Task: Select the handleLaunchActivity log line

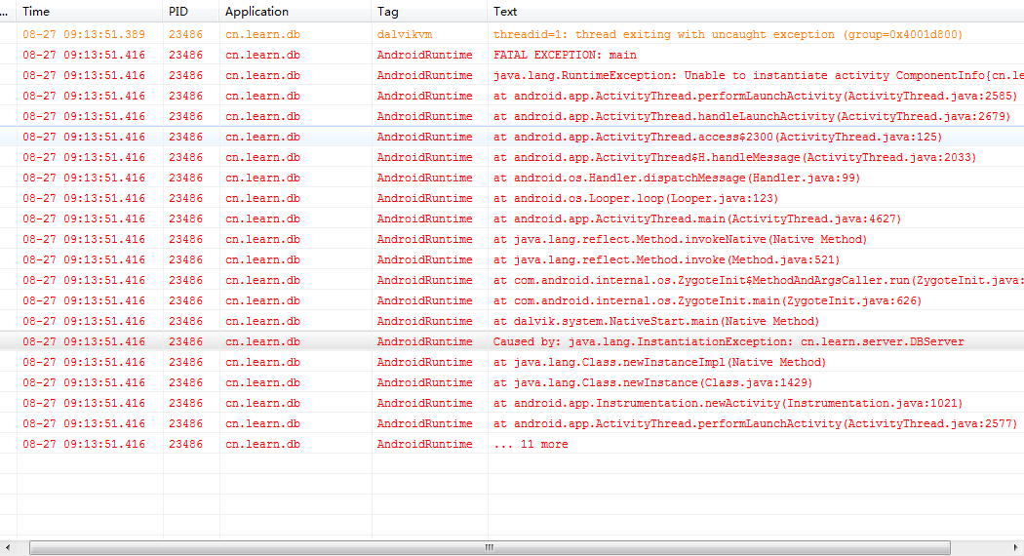Action: (512, 116)
